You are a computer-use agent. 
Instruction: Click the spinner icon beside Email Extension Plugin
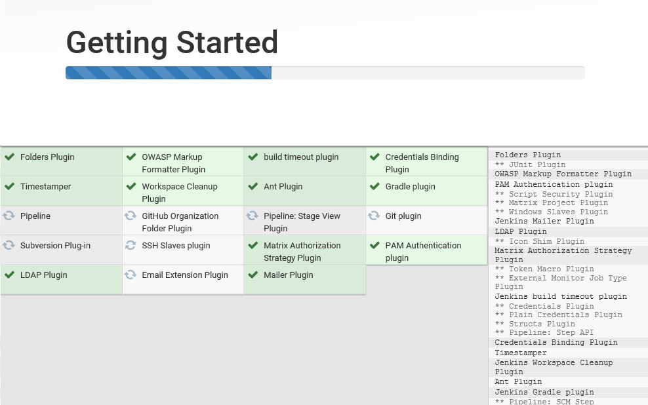click(x=131, y=275)
